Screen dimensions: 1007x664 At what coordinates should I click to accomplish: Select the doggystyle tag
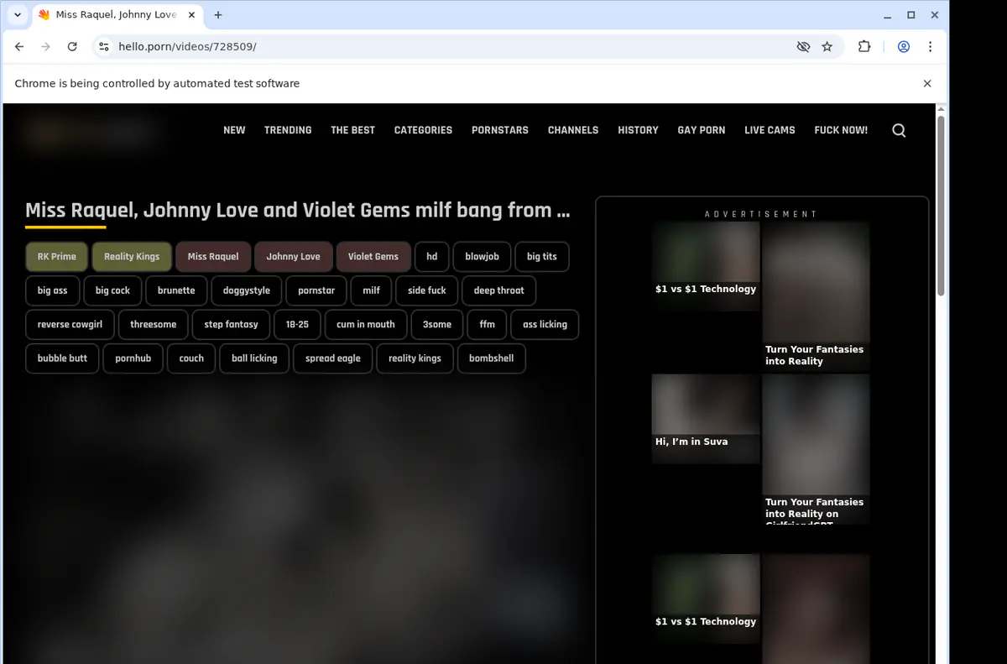point(247,290)
